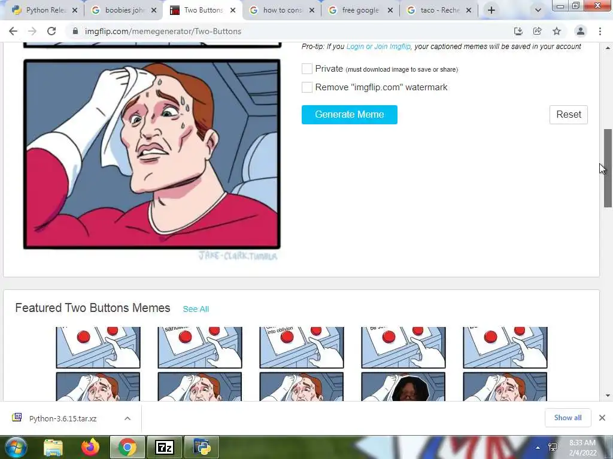Expand the Python-3.6.15.tar.xz download options

[128, 418]
